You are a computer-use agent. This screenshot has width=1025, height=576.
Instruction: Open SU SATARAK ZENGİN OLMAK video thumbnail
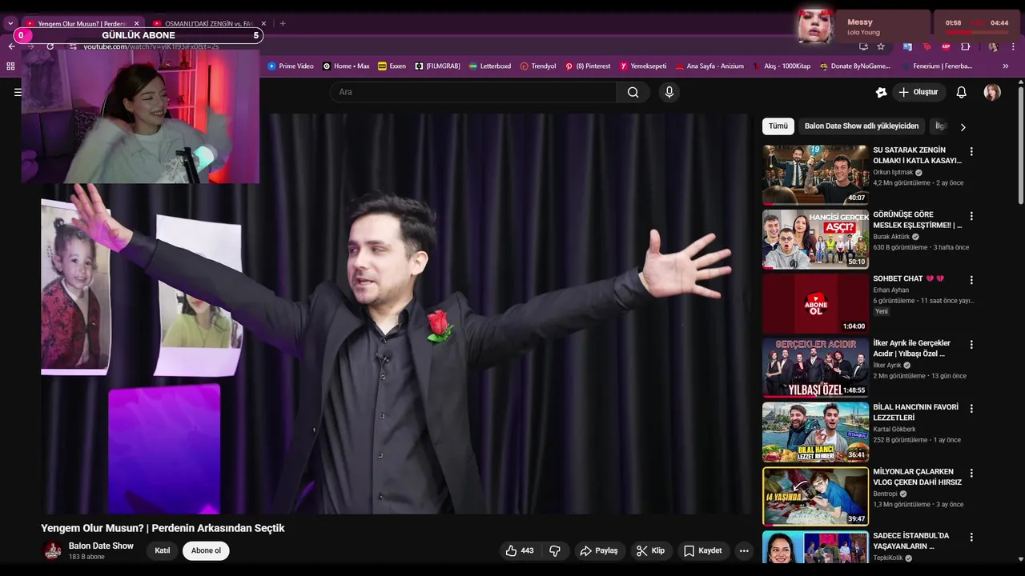point(815,174)
